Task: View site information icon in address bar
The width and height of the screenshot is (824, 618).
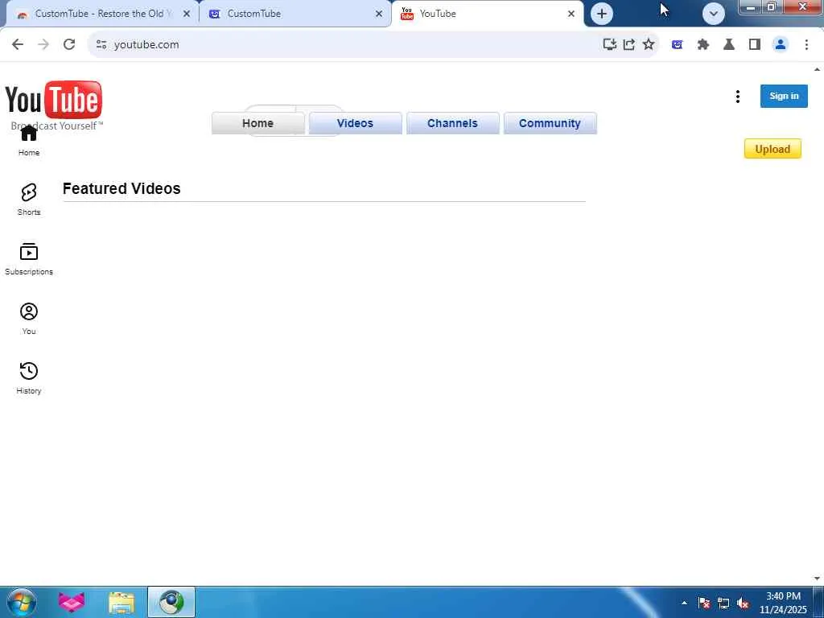Action: pyautogui.click(x=101, y=45)
